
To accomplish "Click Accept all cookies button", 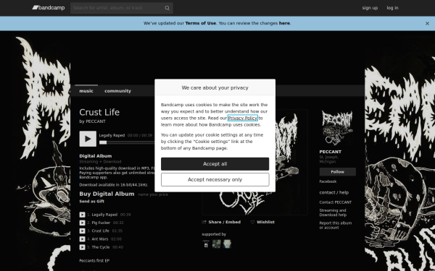I will (x=215, y=164).
